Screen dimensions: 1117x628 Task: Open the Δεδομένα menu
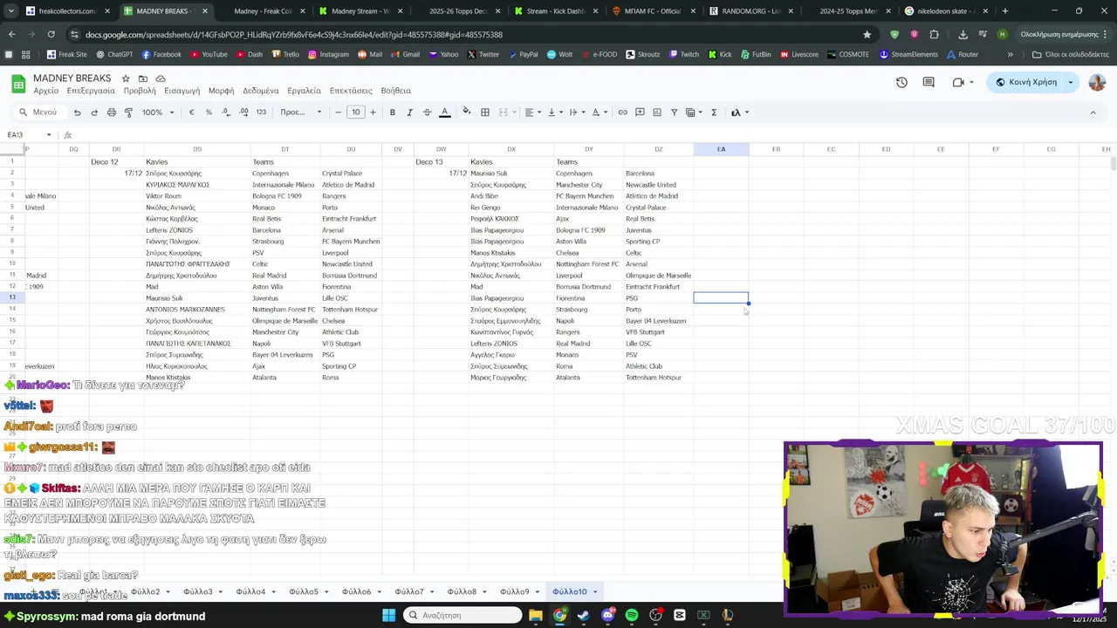[x=260, y=91]
